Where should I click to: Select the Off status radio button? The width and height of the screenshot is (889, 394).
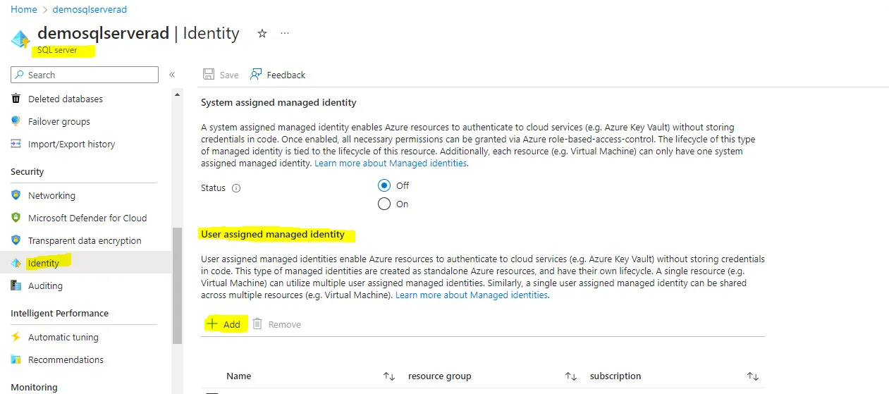tap(384, 185)
